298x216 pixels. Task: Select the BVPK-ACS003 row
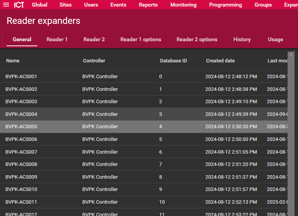pyautogui.click(x=144, y=102)
